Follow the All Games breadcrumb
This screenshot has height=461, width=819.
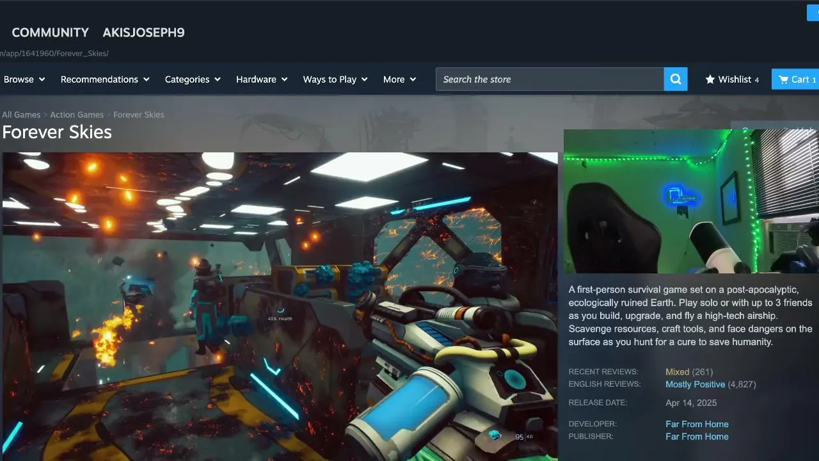pyautogui.click(x=21, y=115)
